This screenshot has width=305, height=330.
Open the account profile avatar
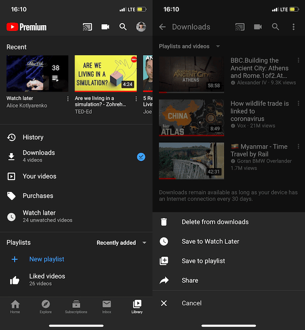[x=141, y=27]
